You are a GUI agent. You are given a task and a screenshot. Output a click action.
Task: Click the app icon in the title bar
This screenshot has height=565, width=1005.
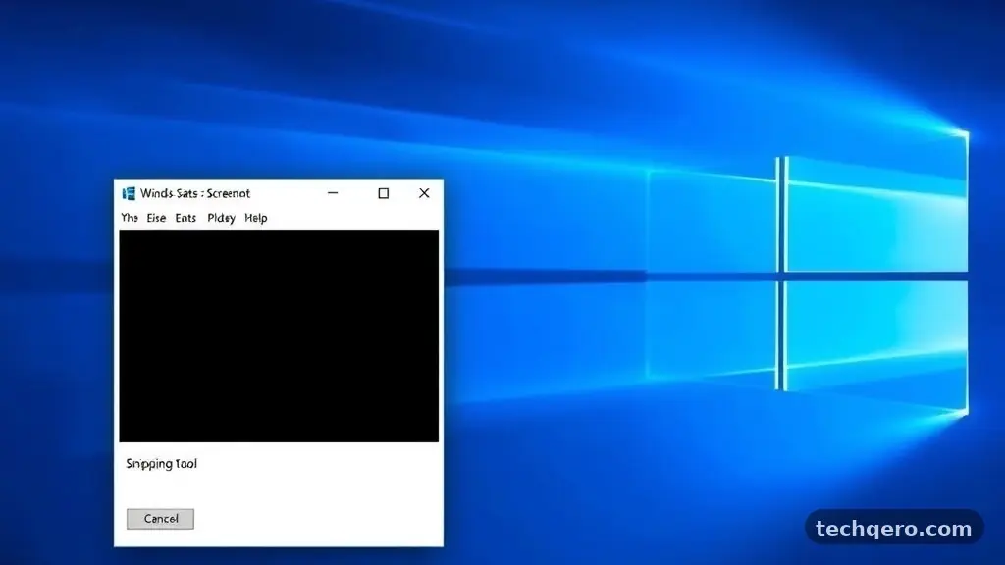129,193
